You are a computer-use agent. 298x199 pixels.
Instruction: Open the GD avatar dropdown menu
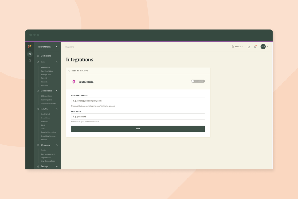(x=264, y=47)
